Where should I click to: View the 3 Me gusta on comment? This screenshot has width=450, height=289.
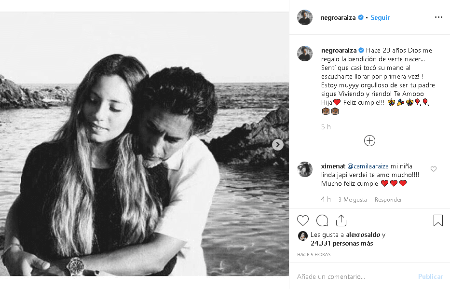pyautogui.click(x=353, y=200)
